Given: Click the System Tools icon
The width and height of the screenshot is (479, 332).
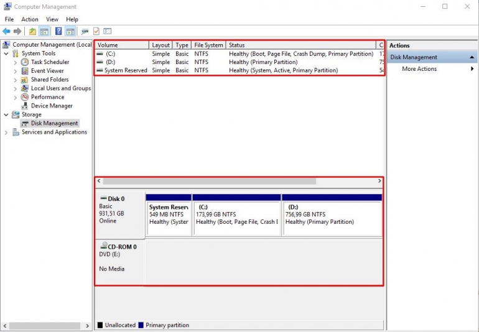Looking at the screenshot, I should [x=16, y=53].
